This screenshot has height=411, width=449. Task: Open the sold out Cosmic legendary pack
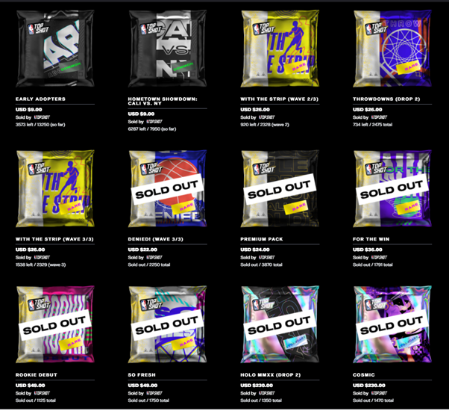392,324
